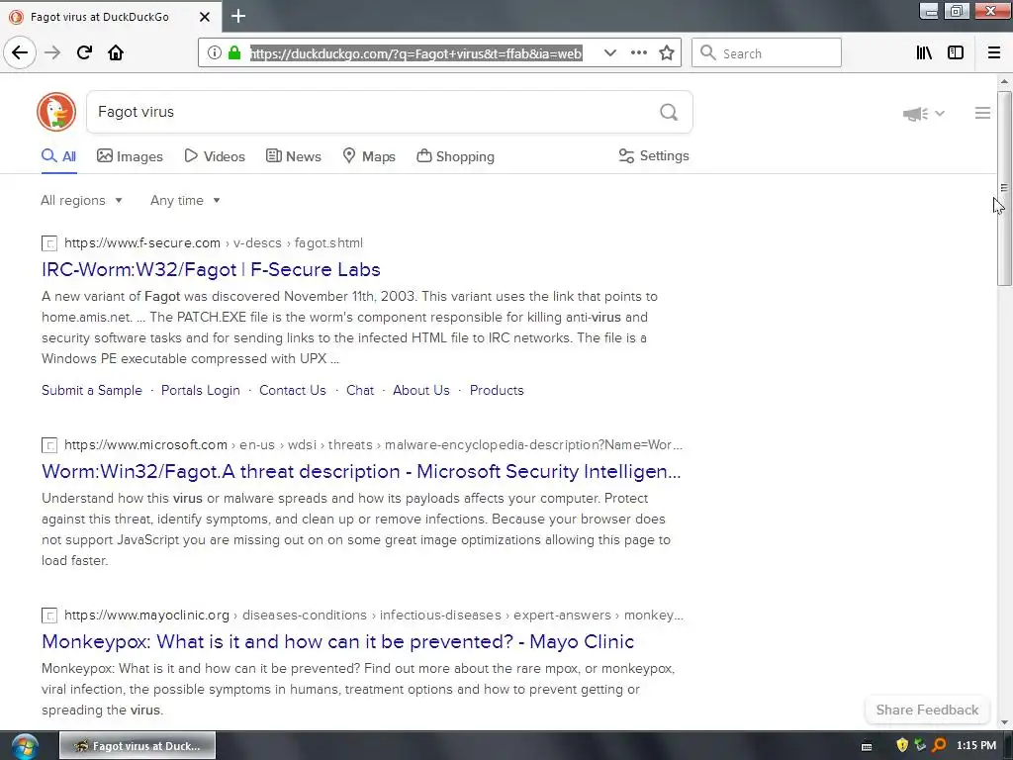Open DuckDuckGo Settings
Image resolution: width=1013 pixels, height=760 pixels.
tap(654, 155)
